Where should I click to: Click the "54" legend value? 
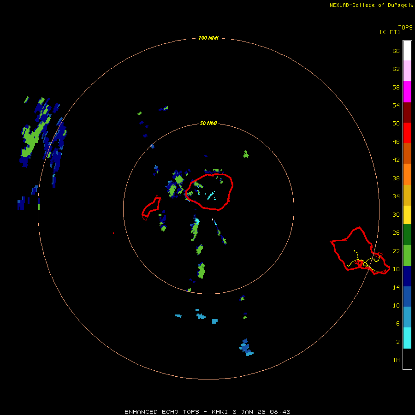point(396,105)
